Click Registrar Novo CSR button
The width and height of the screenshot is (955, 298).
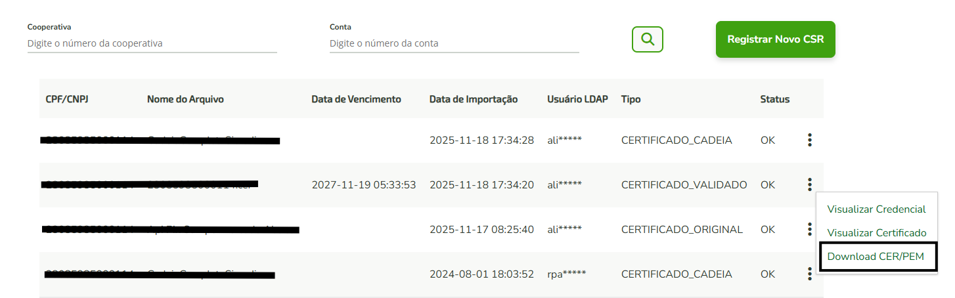pos(775,39)
